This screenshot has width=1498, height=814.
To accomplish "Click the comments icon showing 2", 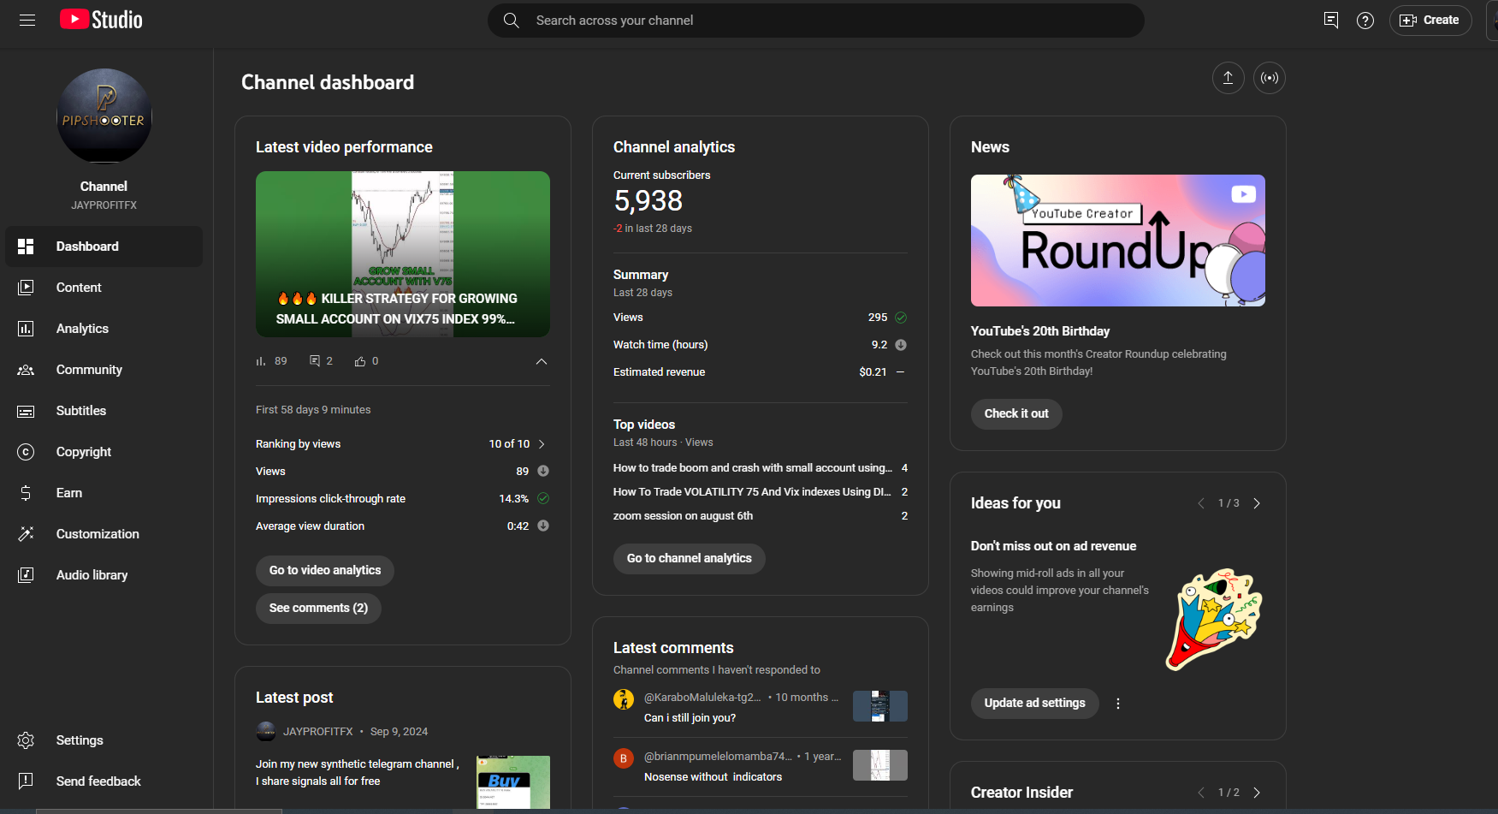I will pos(315,361).
